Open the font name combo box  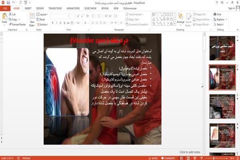(60, 16)
